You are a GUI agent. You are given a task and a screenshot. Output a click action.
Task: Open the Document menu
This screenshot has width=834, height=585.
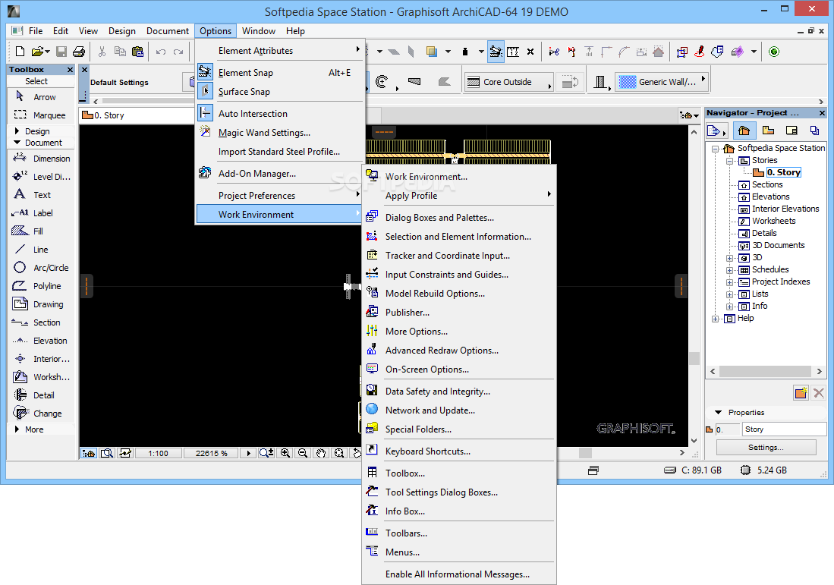[x=168, y=31]
